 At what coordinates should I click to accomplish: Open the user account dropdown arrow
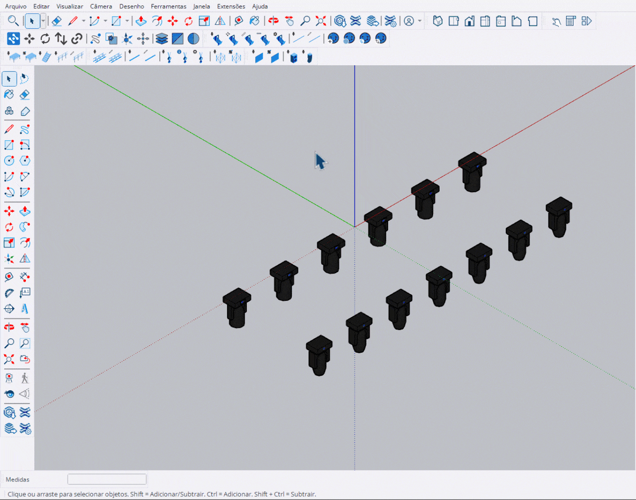point(420,21)
